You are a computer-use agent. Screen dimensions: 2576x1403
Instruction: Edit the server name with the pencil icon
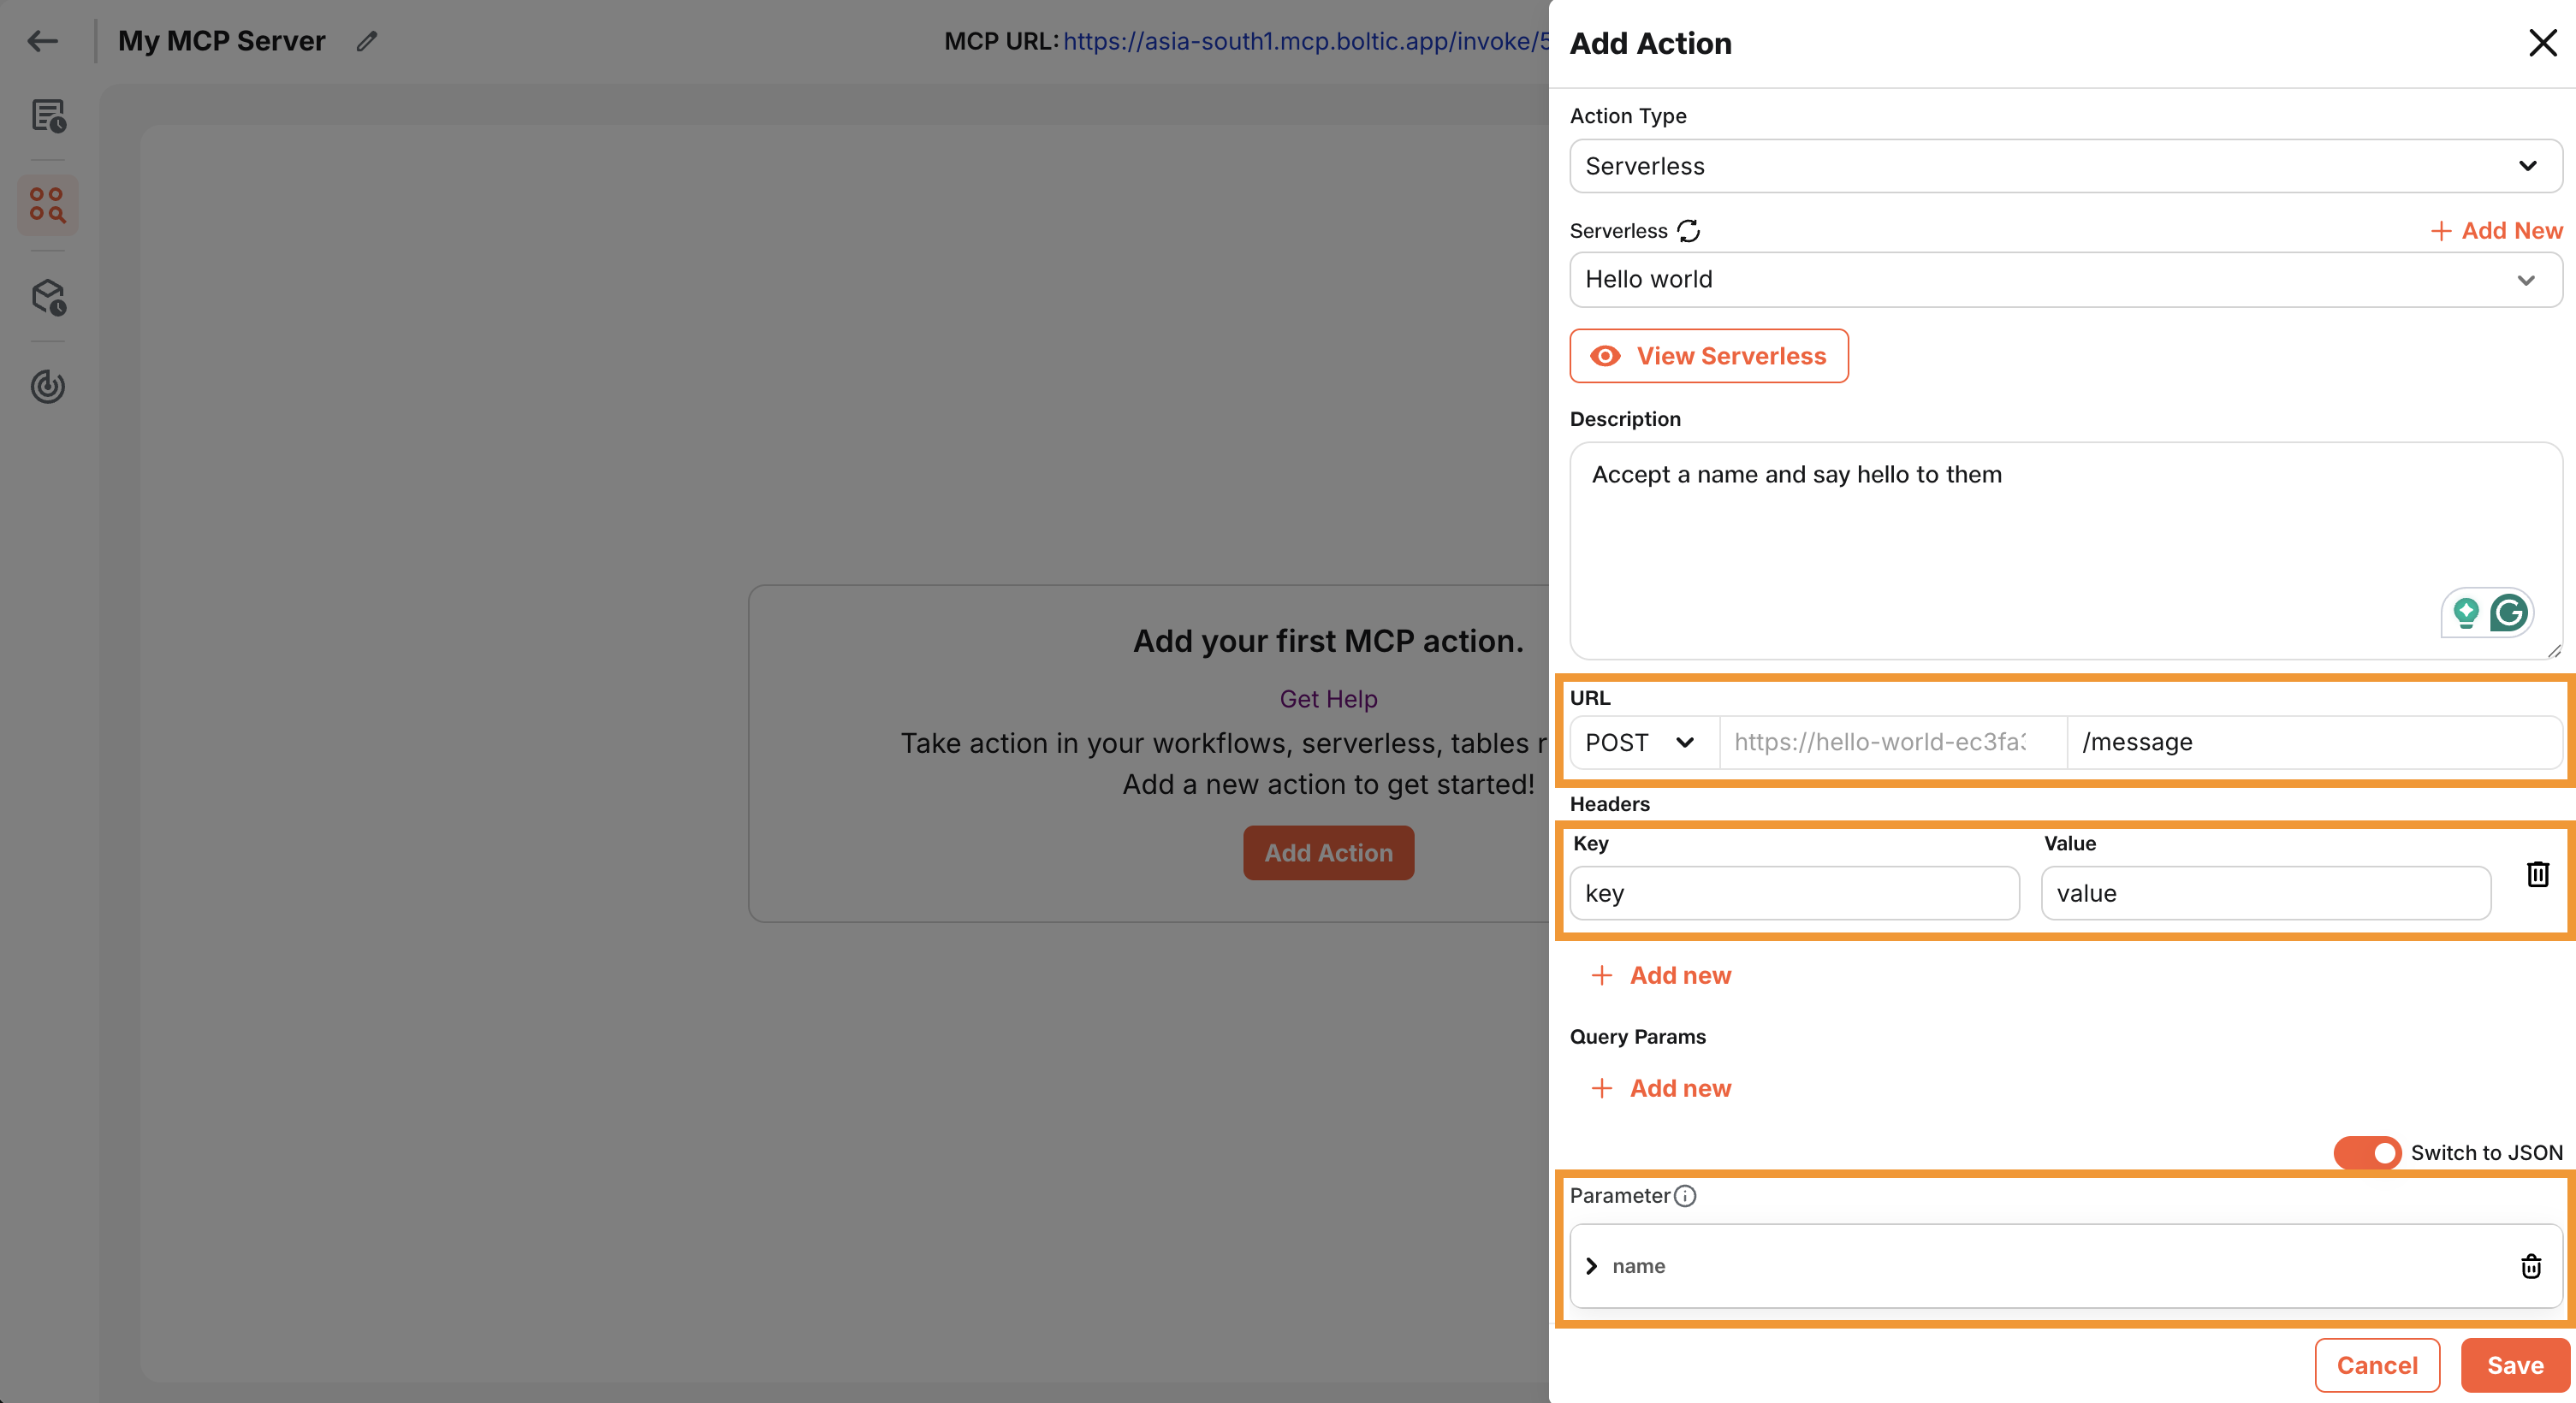tap(366, 41)
